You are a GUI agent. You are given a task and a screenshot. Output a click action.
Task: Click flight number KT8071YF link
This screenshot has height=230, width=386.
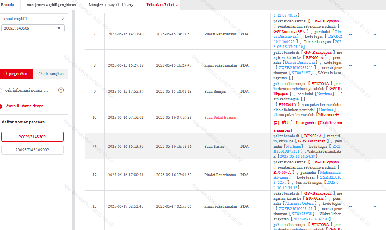tap(302, 73)
